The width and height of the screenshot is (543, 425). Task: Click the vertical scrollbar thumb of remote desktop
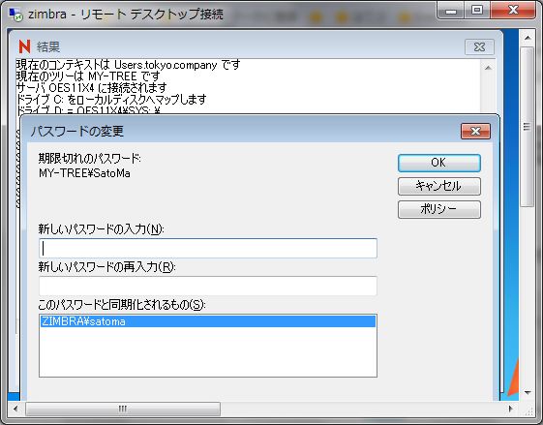tap(528, 127)
